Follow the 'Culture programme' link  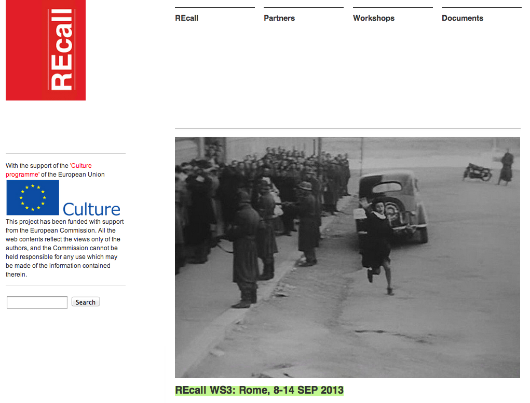[48, 170]
